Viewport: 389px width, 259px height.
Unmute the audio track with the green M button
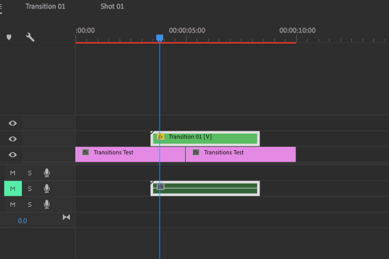point(13,188)
